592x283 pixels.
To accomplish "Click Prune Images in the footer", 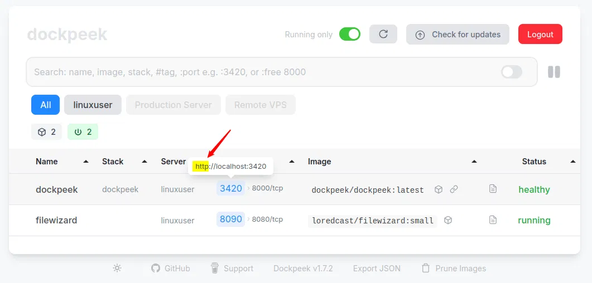I will tap(454, 269).
